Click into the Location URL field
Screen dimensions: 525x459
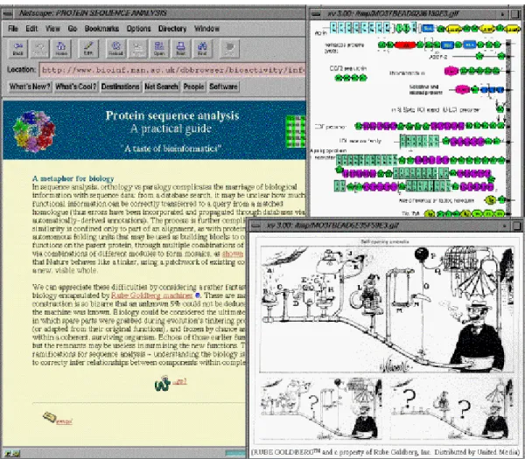[x=172, y=70]
